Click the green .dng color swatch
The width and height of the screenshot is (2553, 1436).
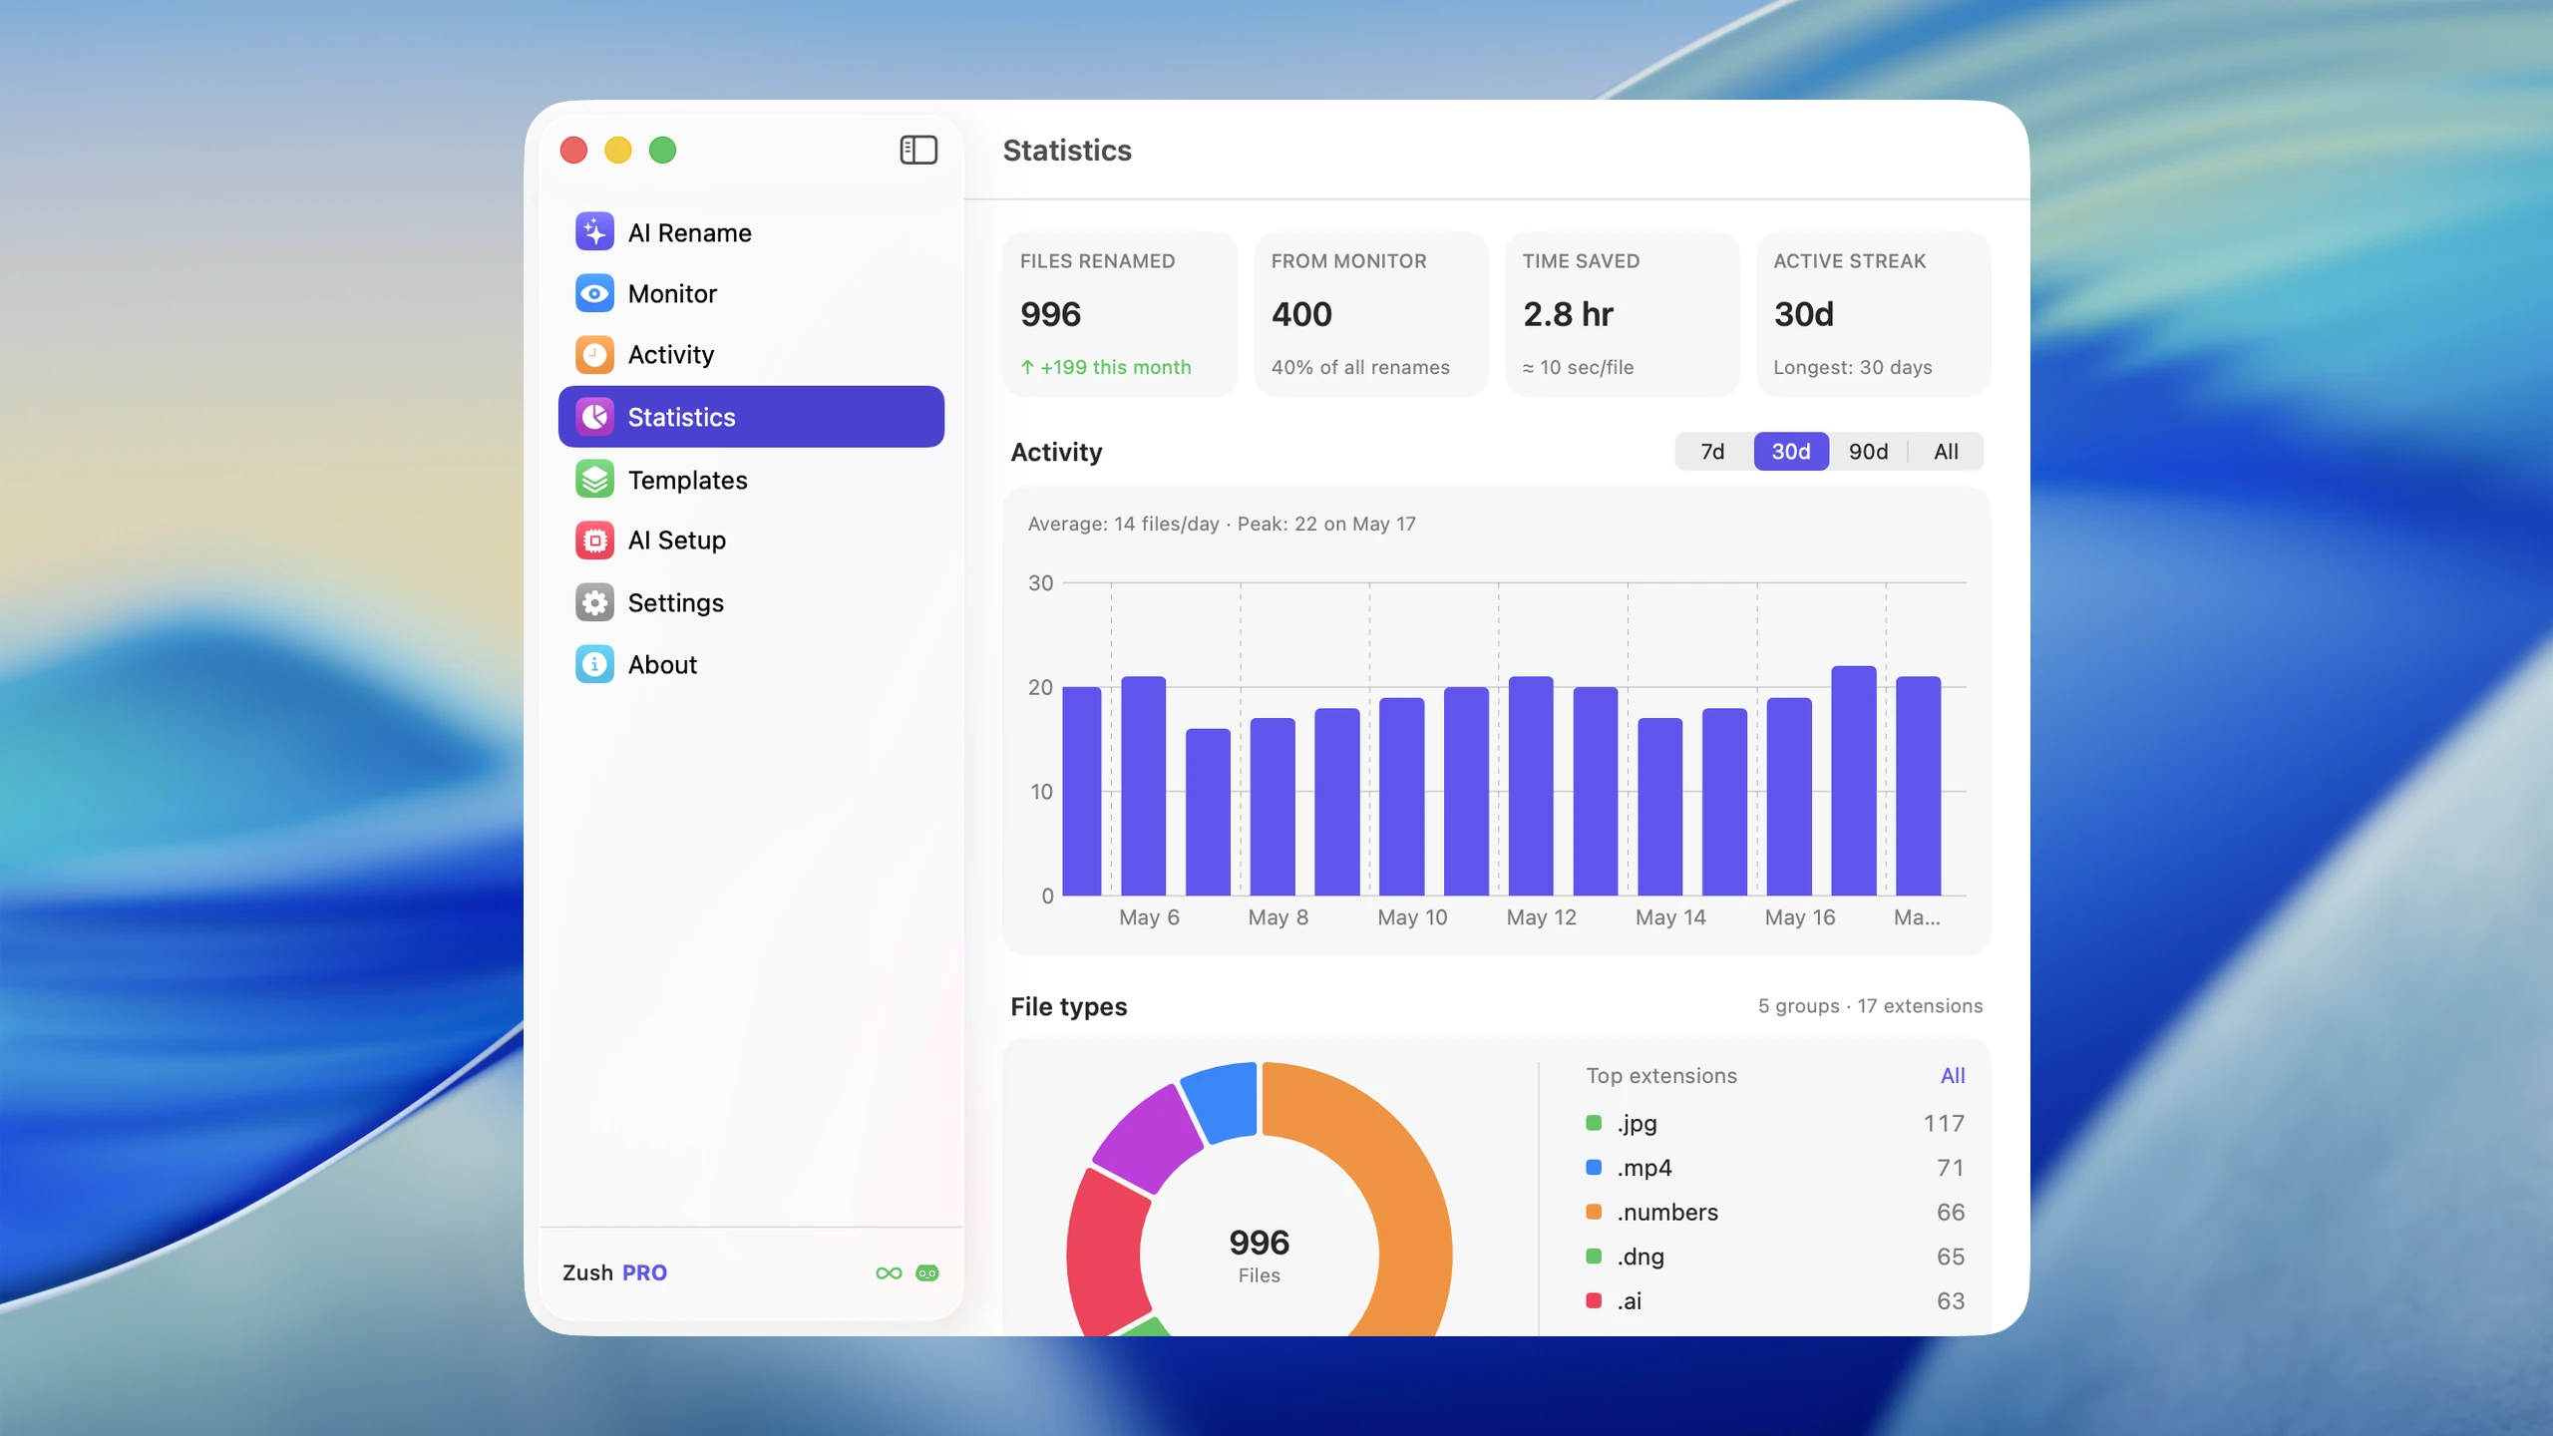[1594, 1256]
